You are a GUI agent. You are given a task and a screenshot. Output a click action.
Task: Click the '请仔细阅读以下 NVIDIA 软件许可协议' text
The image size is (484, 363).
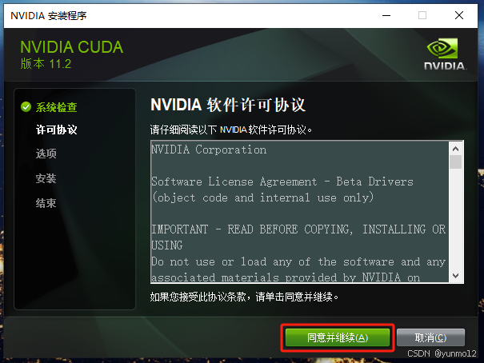[x=231, y=130]
